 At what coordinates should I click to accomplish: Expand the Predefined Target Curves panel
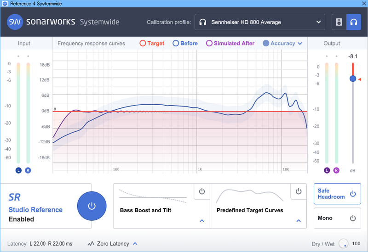coord(299,221)
